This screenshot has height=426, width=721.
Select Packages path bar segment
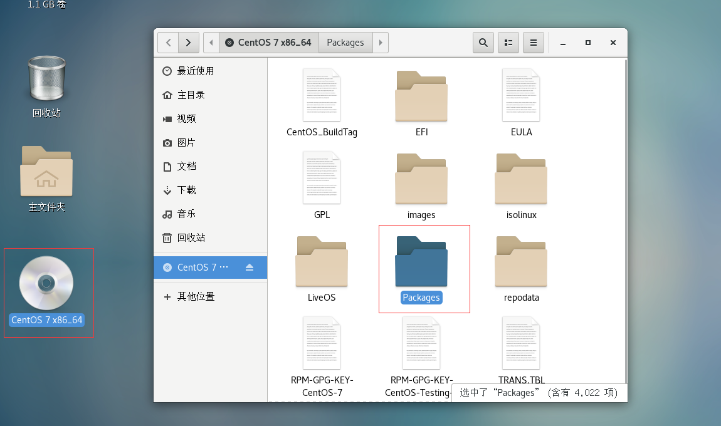pos(345,43)
